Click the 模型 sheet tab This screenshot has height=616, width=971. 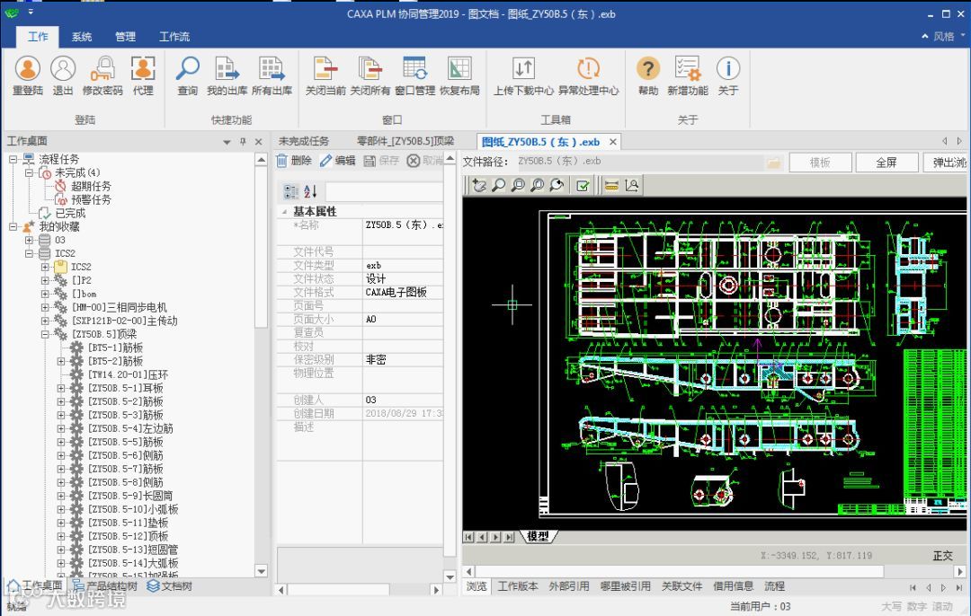pos(538,536)
